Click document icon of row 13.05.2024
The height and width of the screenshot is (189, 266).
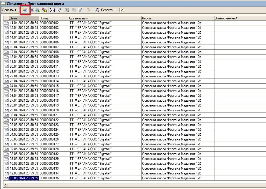pyautogui.click(x=6, y=178)
